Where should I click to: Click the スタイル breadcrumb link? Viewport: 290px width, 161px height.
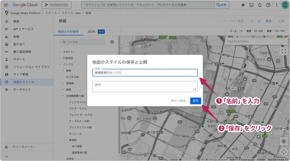[51, 13]
